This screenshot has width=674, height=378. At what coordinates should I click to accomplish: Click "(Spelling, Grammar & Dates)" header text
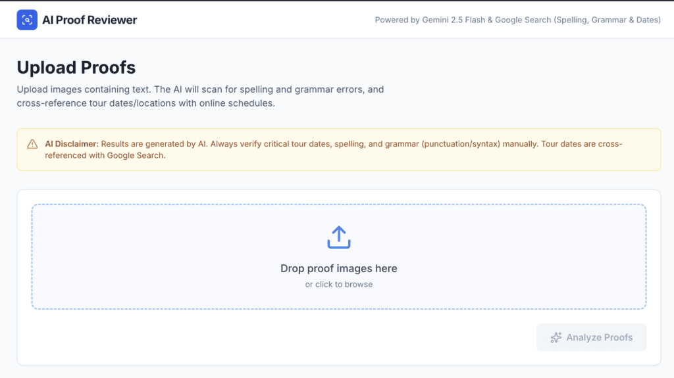(608, 20)
